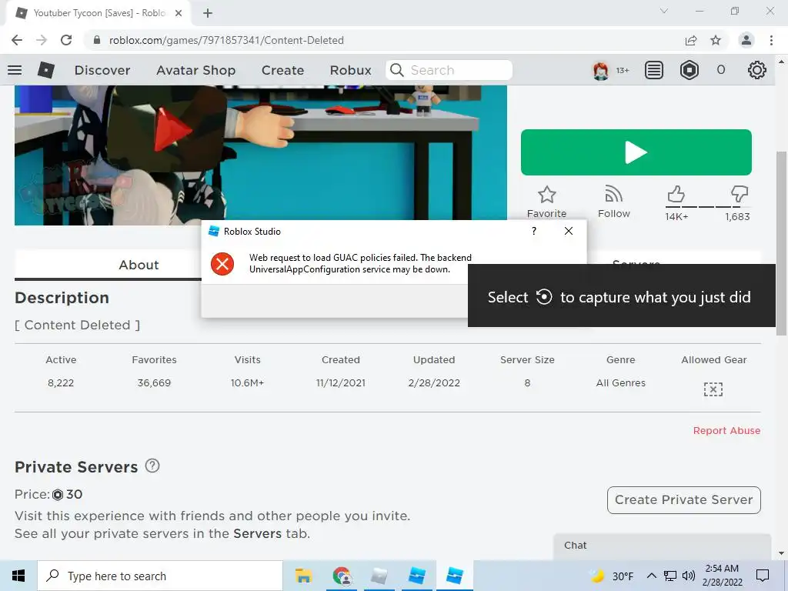788x591 pixels.
Task: Open the Roblox settings gear
Action: click(757, 70)
